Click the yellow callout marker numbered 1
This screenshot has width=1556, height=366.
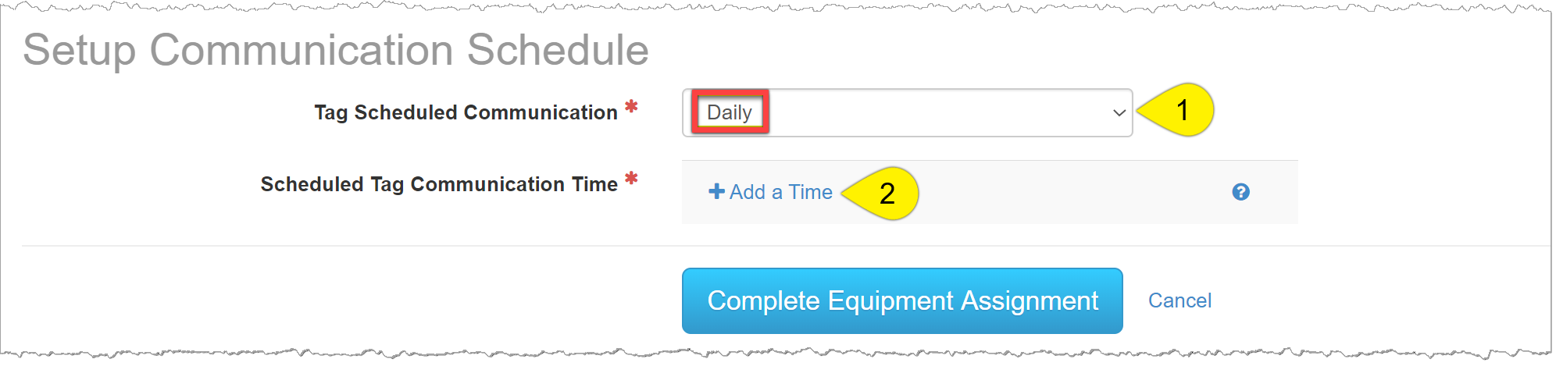1180,110
